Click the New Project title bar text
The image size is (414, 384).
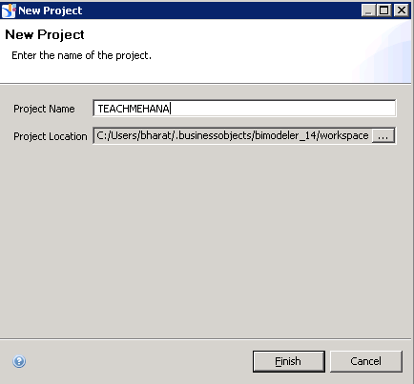coord(51,10)
